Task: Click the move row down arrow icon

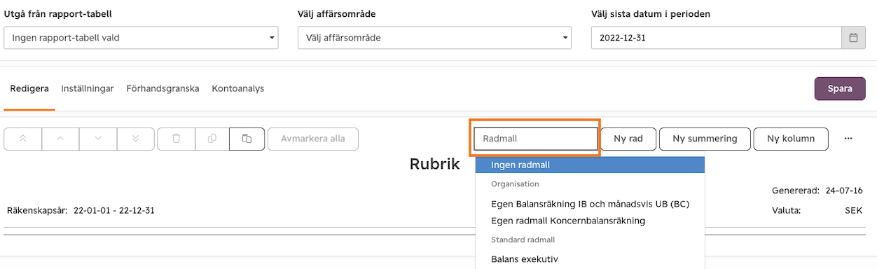Action: click(98, 139)
